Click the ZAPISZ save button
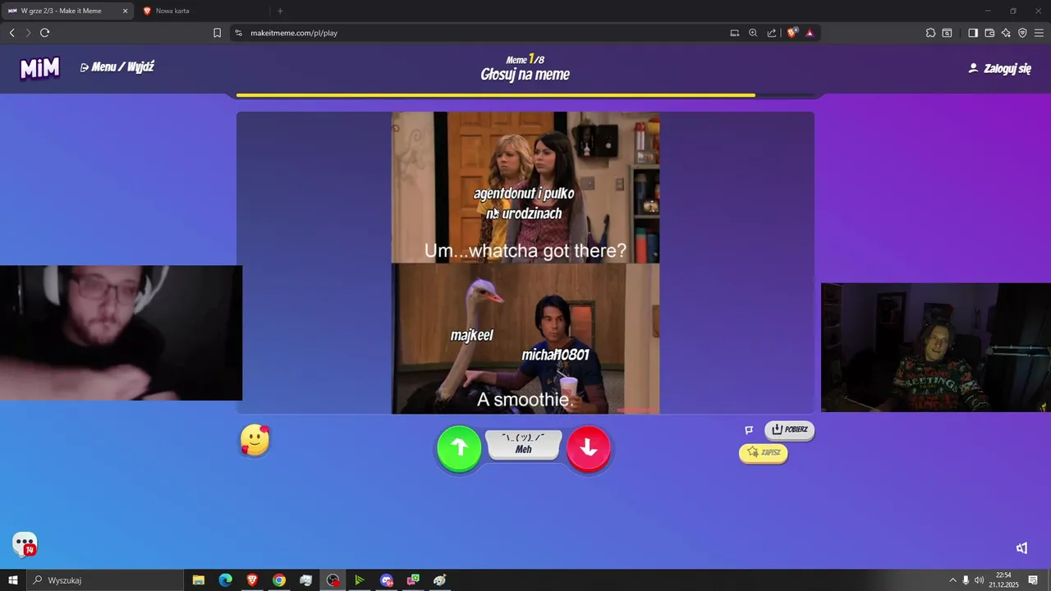The width and height of the screenshot is (1051, 591). click(764, 452)
